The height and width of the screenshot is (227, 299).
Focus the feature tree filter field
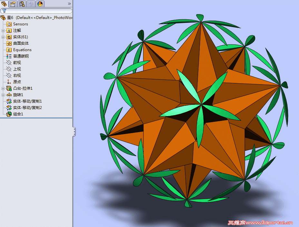pyautogui.click(x=36, y=11)
